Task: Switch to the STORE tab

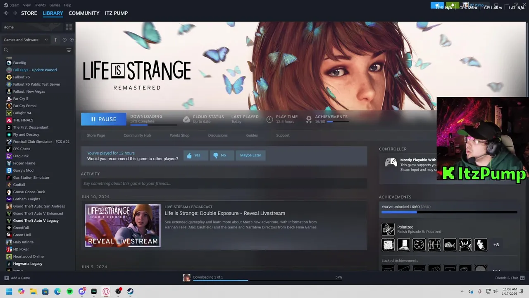Action: pyautogui.click(x=29, y=13)
